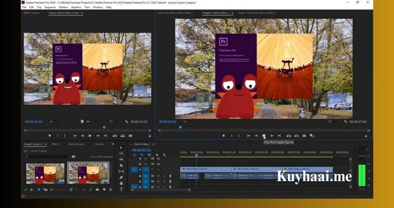Click Insert button in Source monitor
394x208 pixels.
115,136
